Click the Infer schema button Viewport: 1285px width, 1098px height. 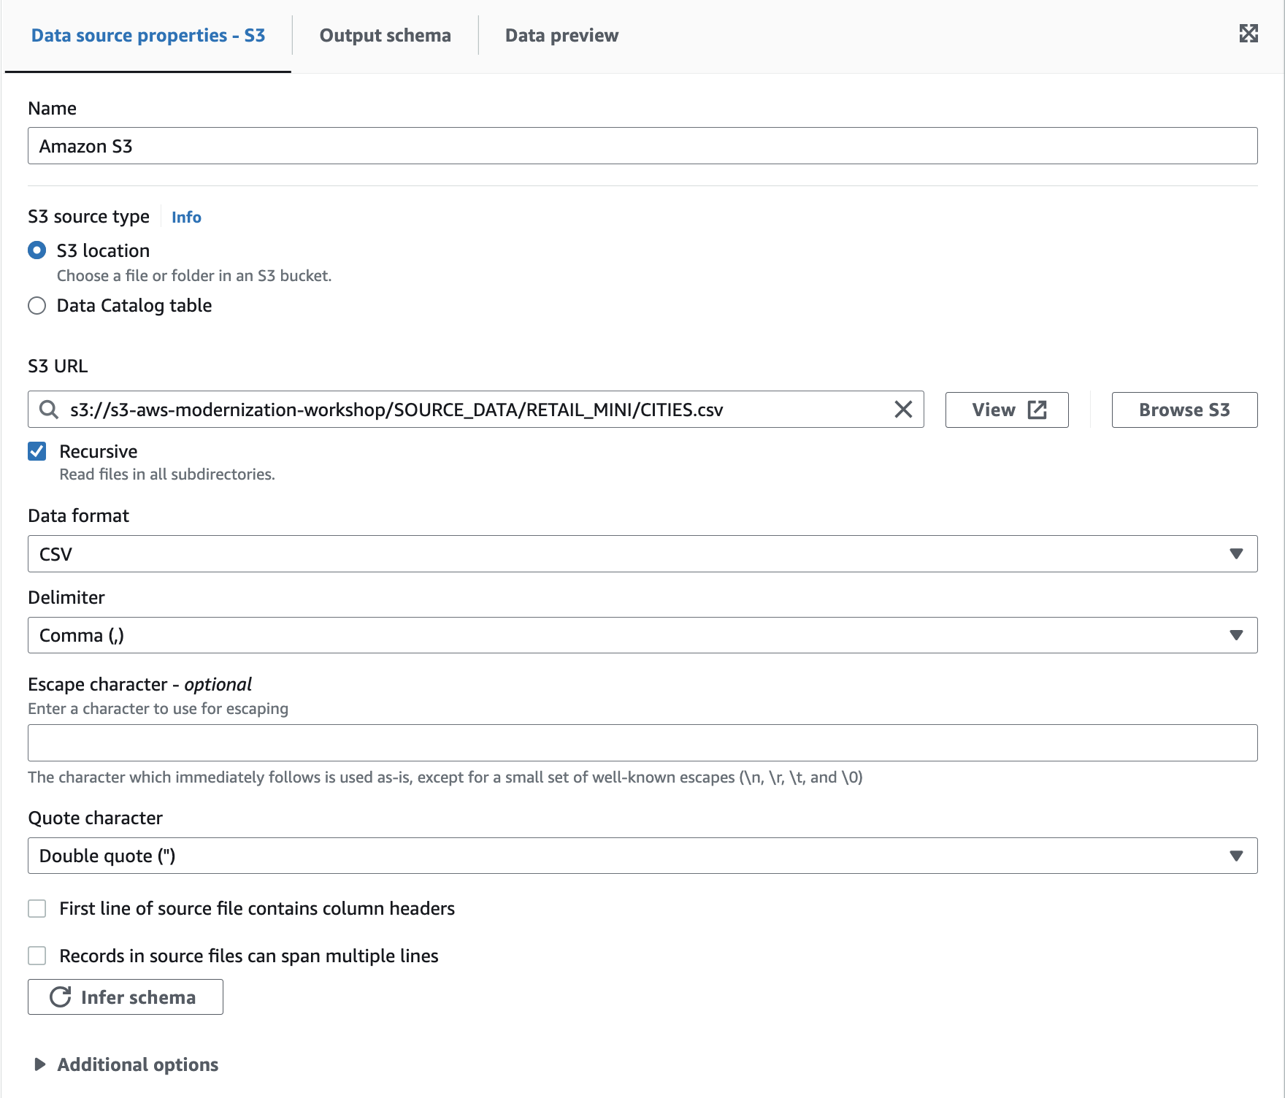pyautogui.click(x=126, y=997)
